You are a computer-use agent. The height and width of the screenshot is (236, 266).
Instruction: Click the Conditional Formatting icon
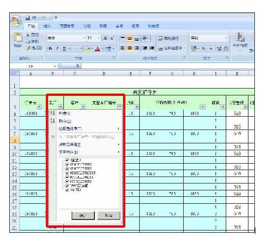[240, 37]
